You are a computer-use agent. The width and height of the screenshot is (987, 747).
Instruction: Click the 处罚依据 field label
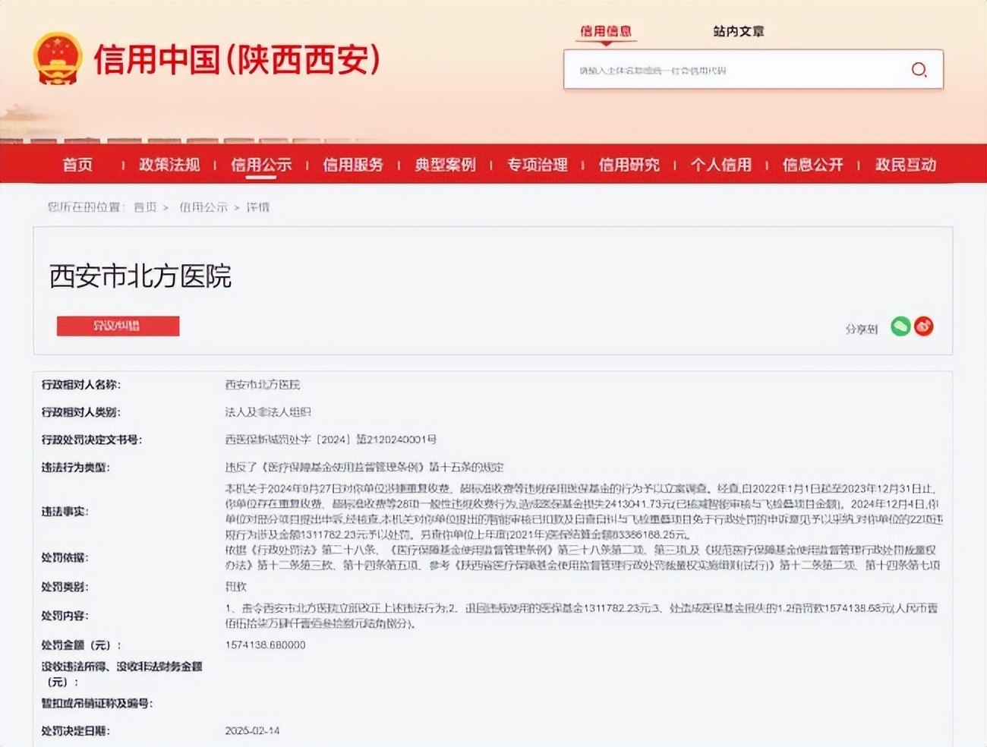65,558
